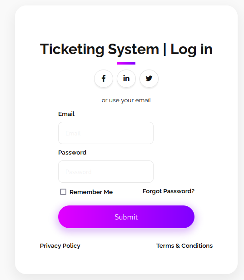Click the purple accent bar under the heading
This screenshot has width=244, height=280.
pyautogui.click(x=126, y=63)
